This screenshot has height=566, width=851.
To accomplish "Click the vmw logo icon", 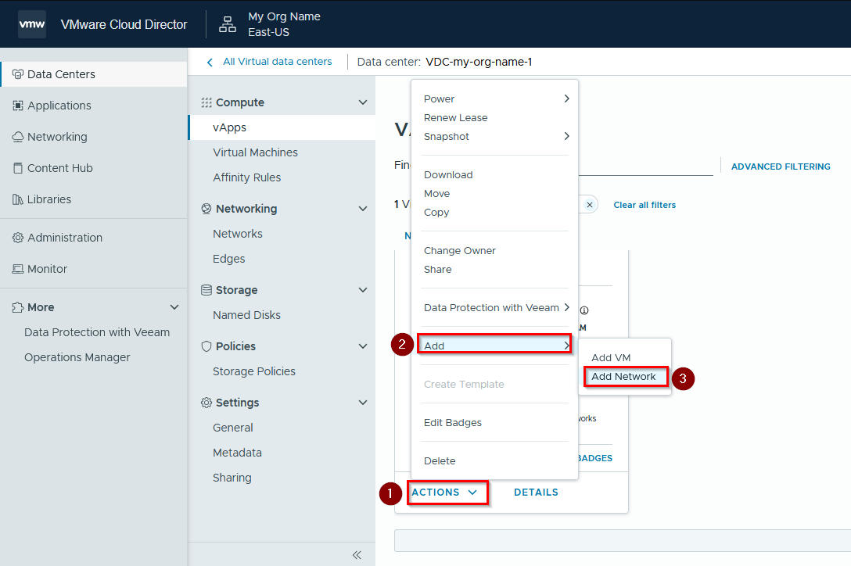I will coord(32,24).
